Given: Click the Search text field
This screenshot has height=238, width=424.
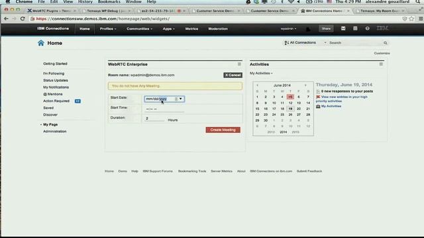Looking at the screenshot, I should coord(355,42).
